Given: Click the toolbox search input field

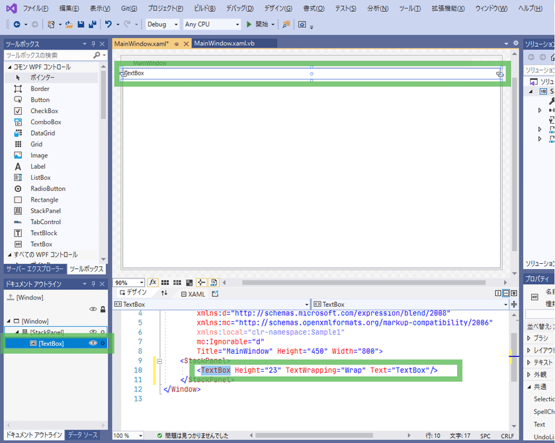Looking at the screenshot, I should point(48,56).
